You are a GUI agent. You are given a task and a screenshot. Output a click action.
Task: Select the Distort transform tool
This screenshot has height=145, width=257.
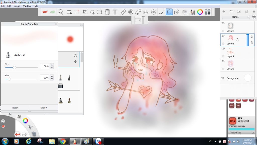pos(100,12)
